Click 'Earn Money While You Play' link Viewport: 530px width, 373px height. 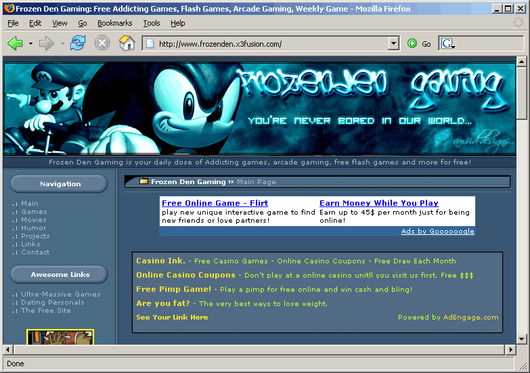pyautogui.click(x=378, y=203)
